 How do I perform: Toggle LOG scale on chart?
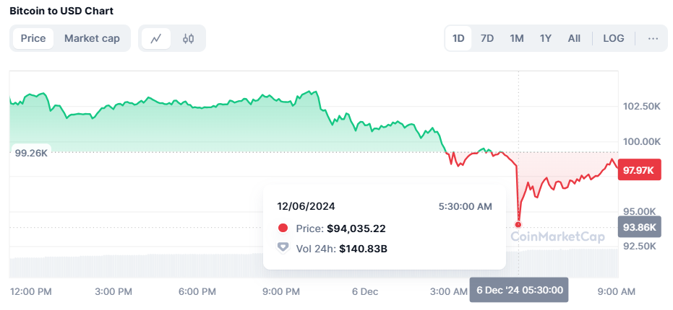(x=614, y=38)
